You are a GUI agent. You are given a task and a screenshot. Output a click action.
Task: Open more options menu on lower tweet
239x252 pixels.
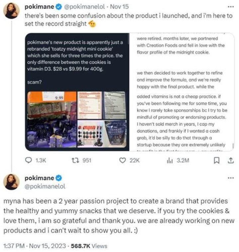point(230,178)
